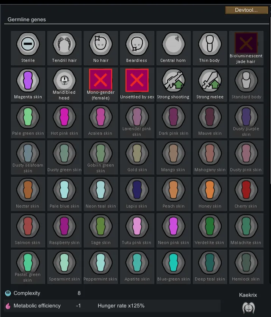Open the Devtool button
This screenshot has width=271, height=317.
point(246,10)
